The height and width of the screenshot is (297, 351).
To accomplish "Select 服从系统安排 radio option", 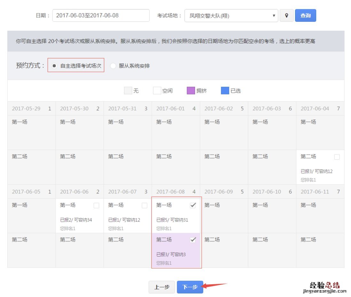I will point(113,66).
